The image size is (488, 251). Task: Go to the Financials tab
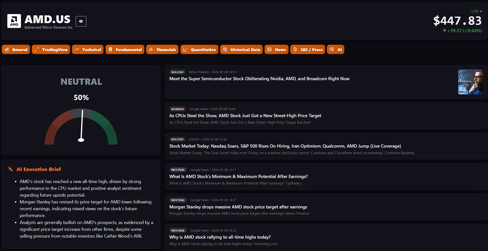coord(163,49)
